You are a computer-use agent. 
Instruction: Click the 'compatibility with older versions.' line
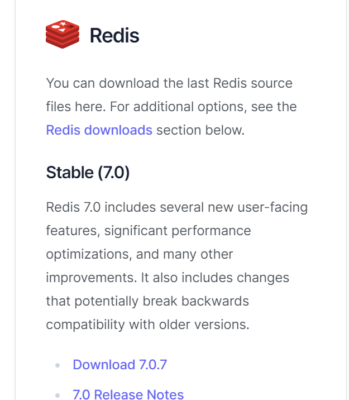pos(147,325)
